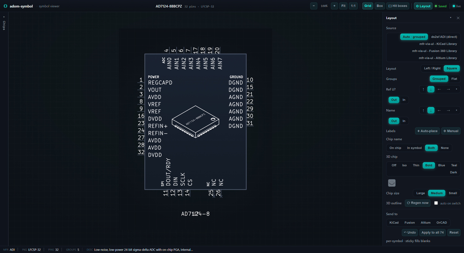Set Name position to up arrow

pyautogui.click(x=423, y=110)
